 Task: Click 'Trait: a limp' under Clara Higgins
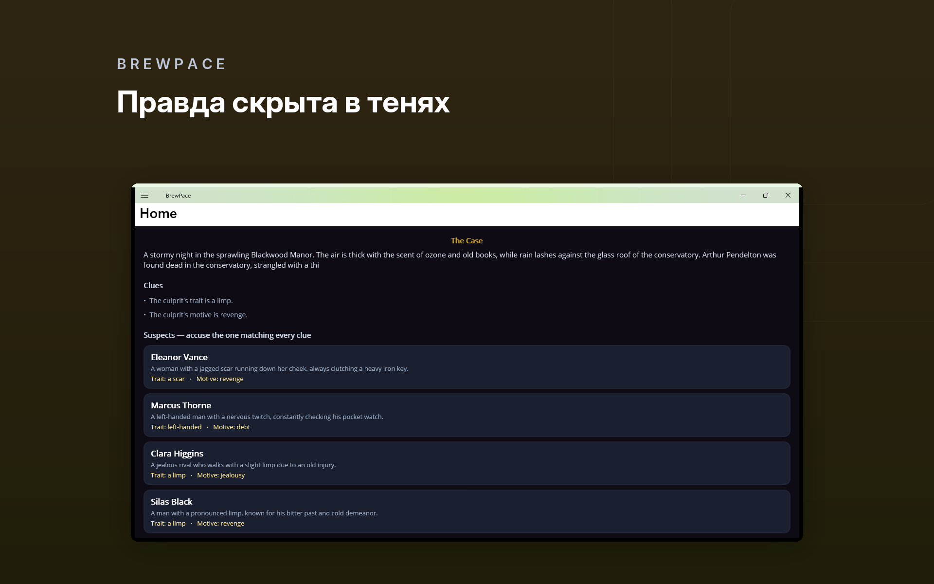point(168,475)
